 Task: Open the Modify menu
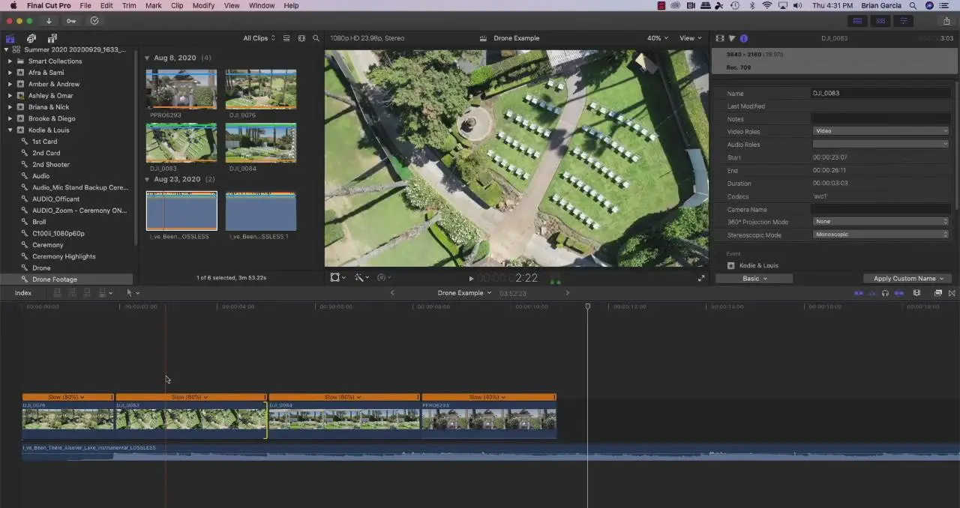[x=203, y=5]
